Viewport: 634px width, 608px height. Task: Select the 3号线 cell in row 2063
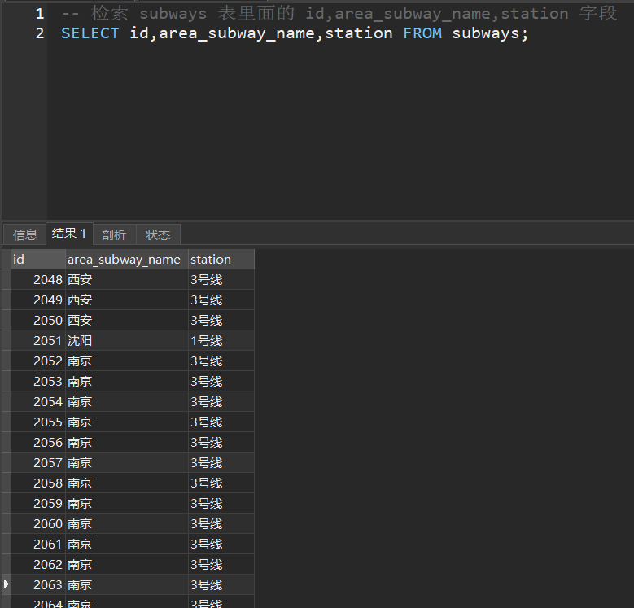click(x=221, y=584)
